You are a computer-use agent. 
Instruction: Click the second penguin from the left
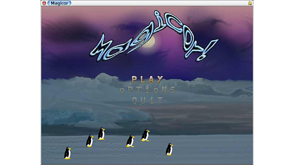[x=90, y=141]
